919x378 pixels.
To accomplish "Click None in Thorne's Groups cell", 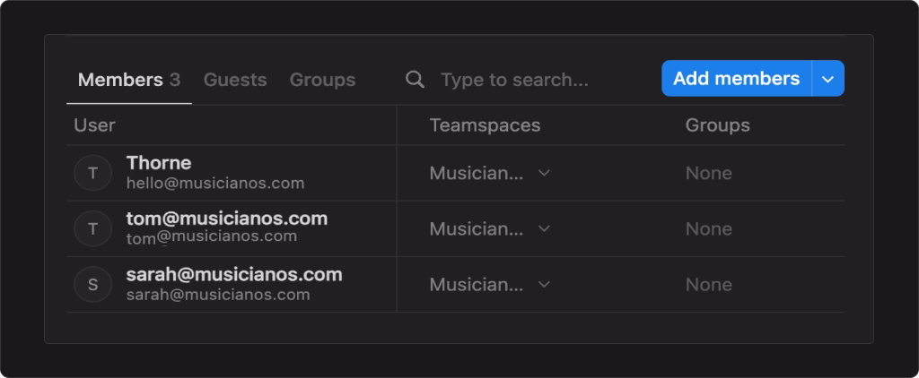I will pos(709,173).
